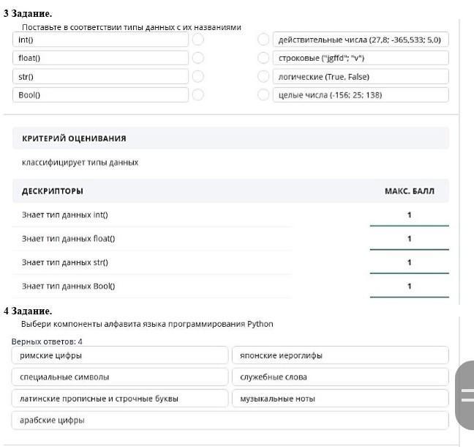Select the radio circle next to float()
The height and width of the screenshot is (447, 474).
point(198,58)
